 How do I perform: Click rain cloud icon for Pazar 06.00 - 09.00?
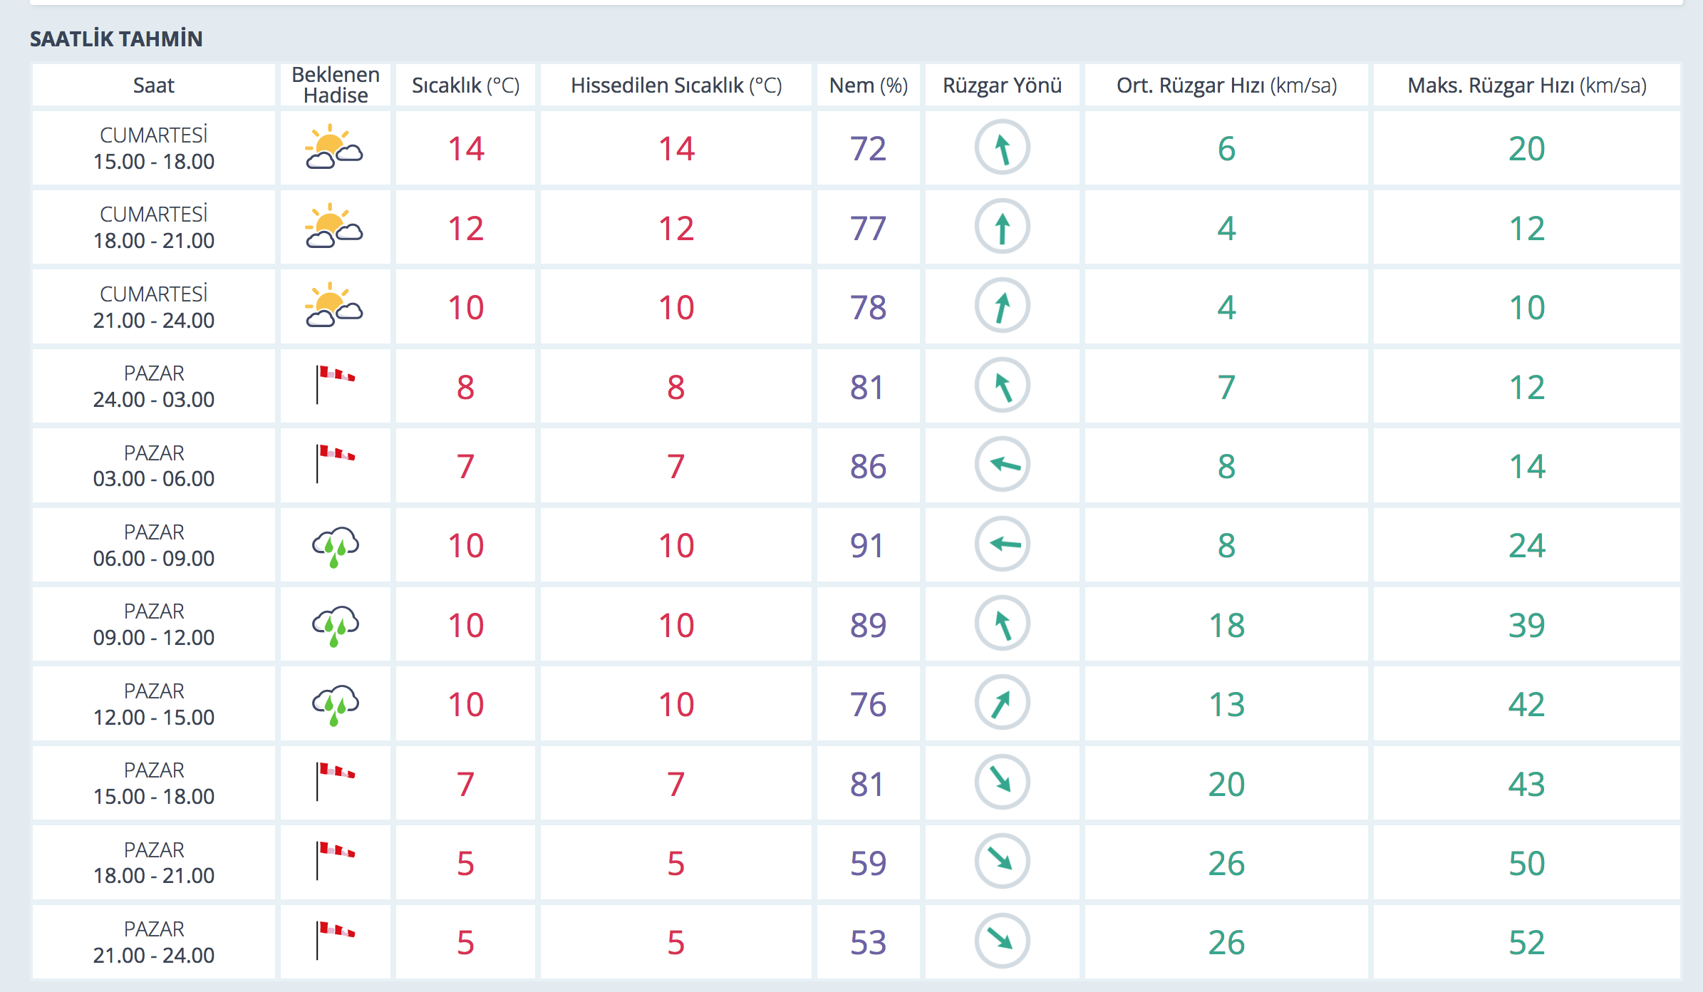point(335,547)
